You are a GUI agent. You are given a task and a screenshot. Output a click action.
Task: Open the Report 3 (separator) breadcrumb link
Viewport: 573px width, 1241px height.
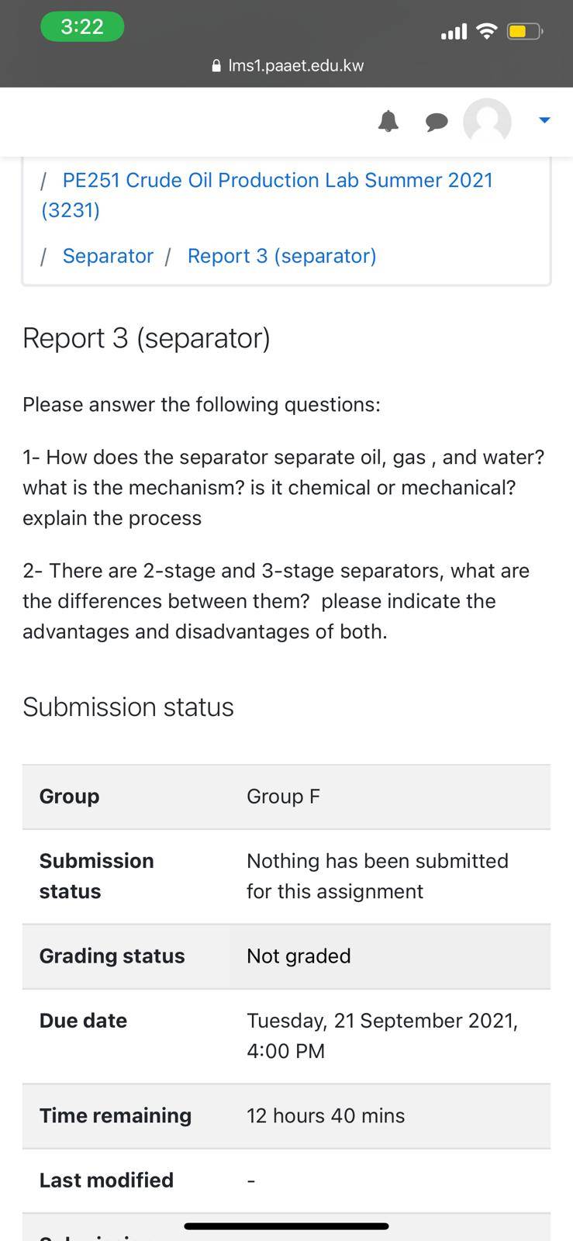[282, 256]
